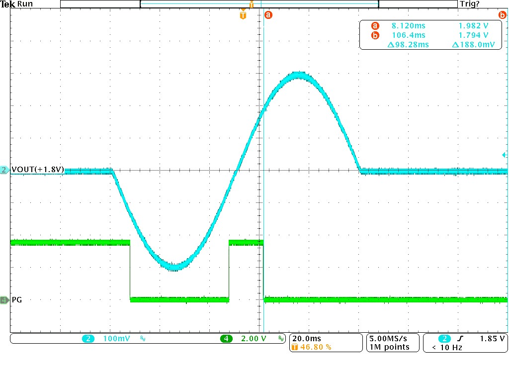Select cursor a marker above the graticule
Viewport: 509px width, 382px height.
pos(268,15)
